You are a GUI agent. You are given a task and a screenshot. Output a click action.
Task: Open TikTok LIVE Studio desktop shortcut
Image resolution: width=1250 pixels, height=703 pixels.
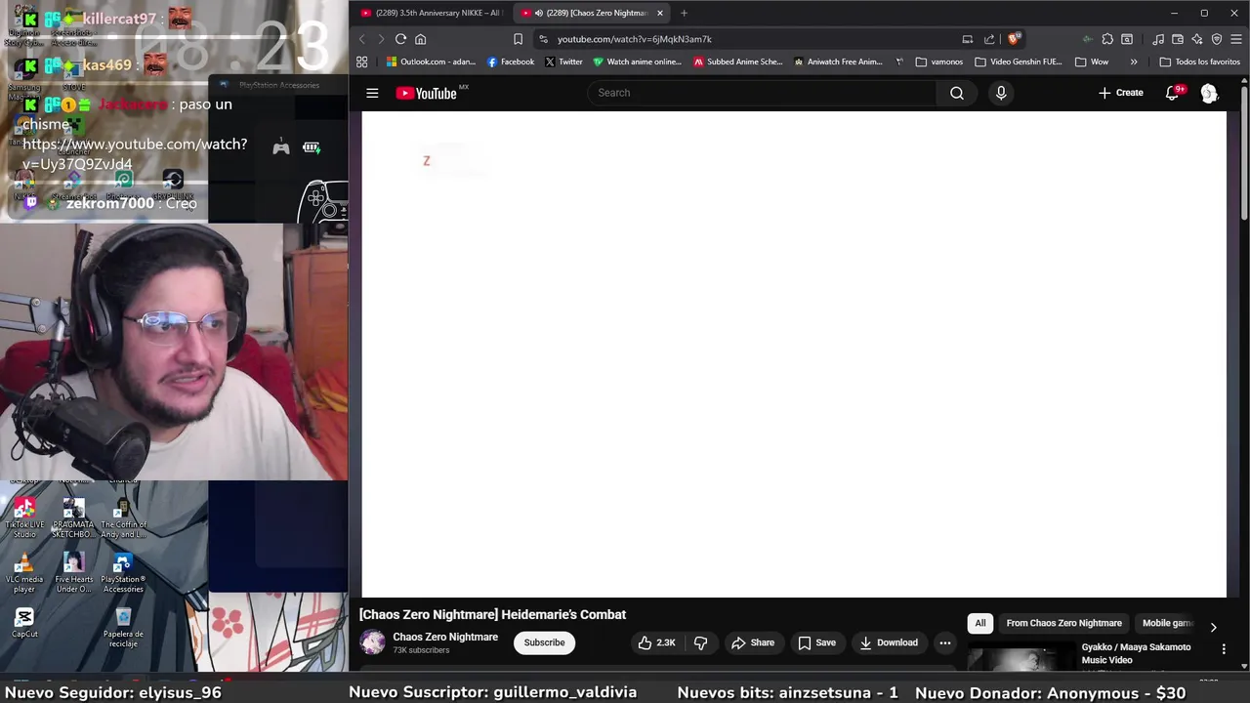coord(24,518)
